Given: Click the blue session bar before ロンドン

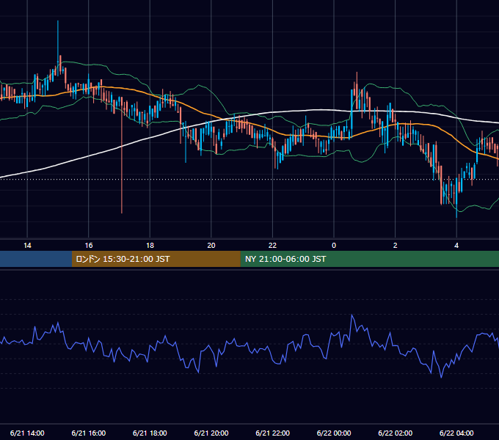Looking at the screenshot, I should tap(36, 259).
